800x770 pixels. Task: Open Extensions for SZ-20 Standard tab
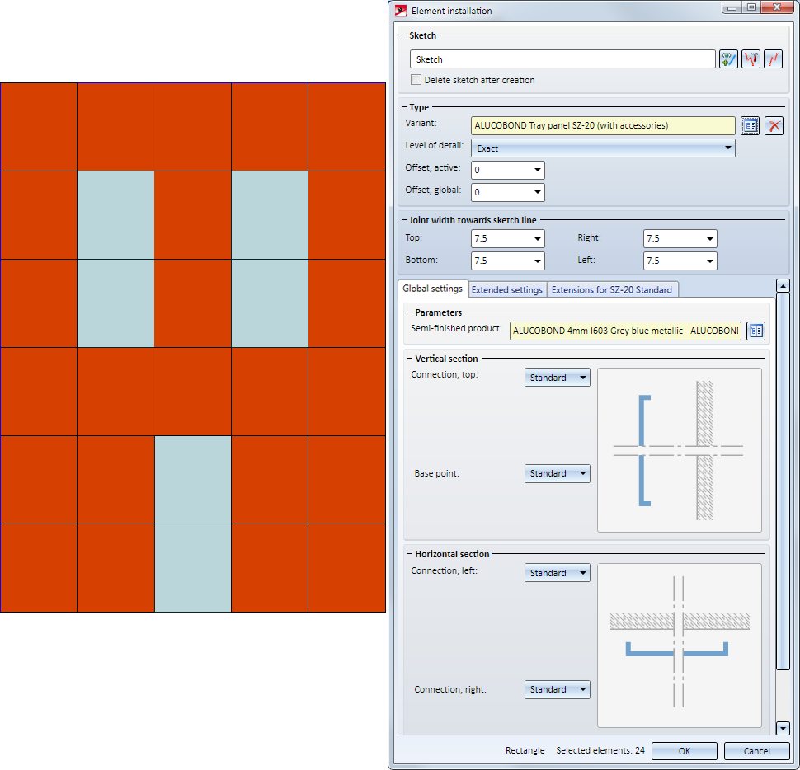[x=612, y=289]
